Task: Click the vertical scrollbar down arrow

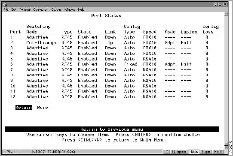Action: pos(226,147)
